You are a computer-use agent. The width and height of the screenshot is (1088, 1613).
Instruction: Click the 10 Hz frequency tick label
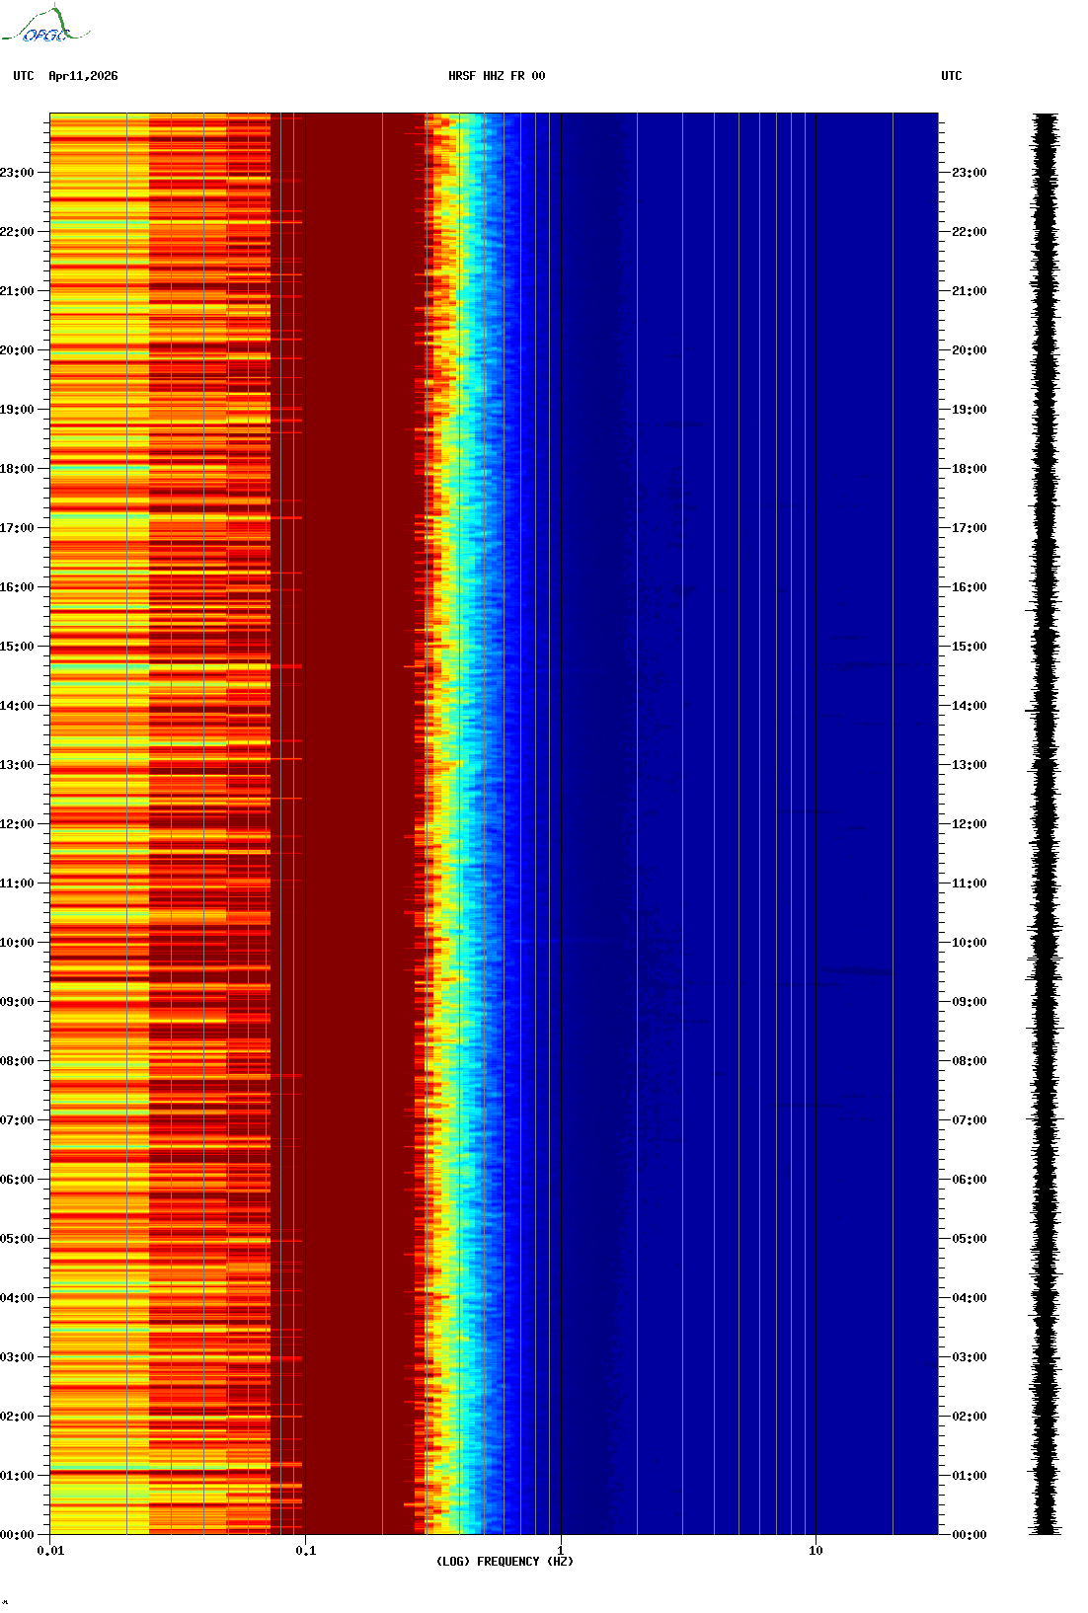(x=816, y=1551)
